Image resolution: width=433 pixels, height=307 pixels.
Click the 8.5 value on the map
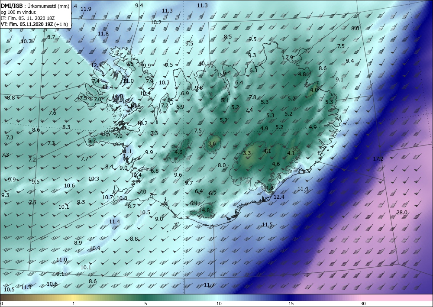228,37
